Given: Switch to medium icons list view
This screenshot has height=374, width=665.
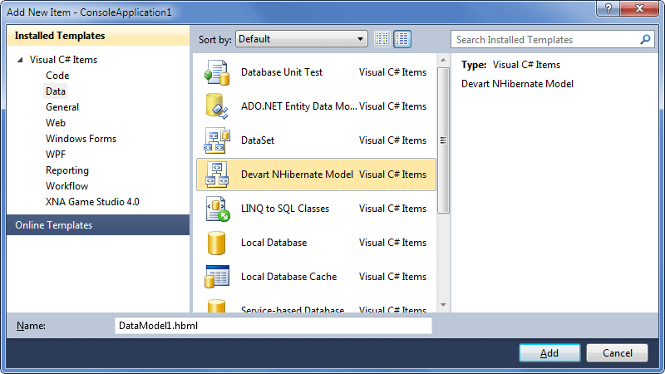Looking at the screenshot, I should [x=402, y=39].
